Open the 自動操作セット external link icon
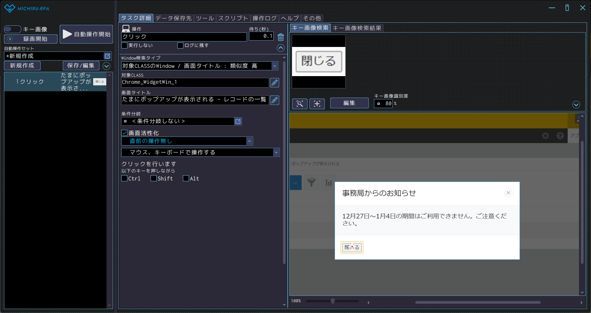 coord(107,56)
